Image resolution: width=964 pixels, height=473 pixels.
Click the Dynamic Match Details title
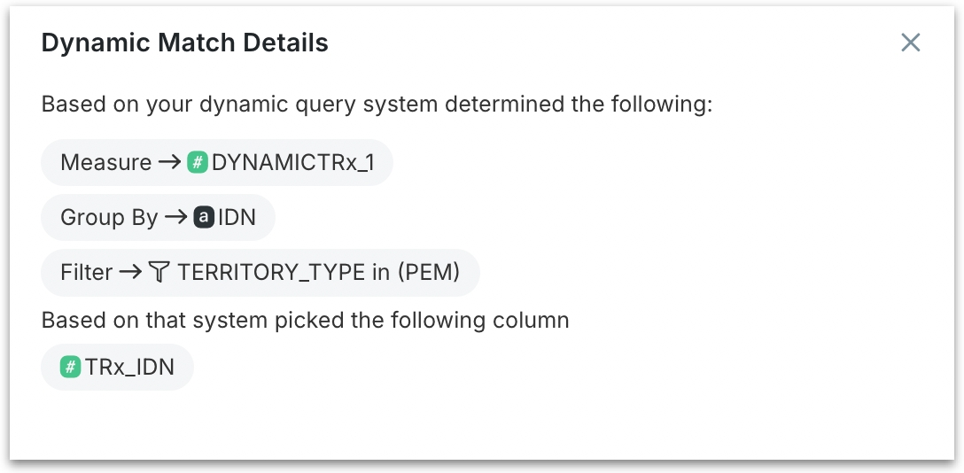185,43
